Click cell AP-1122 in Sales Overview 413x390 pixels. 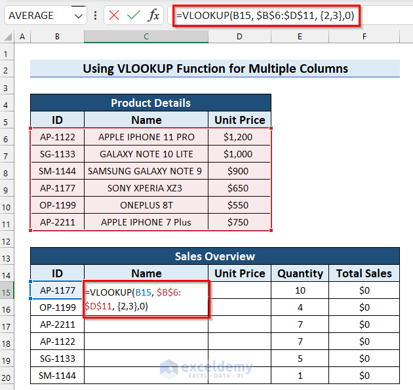58,341
